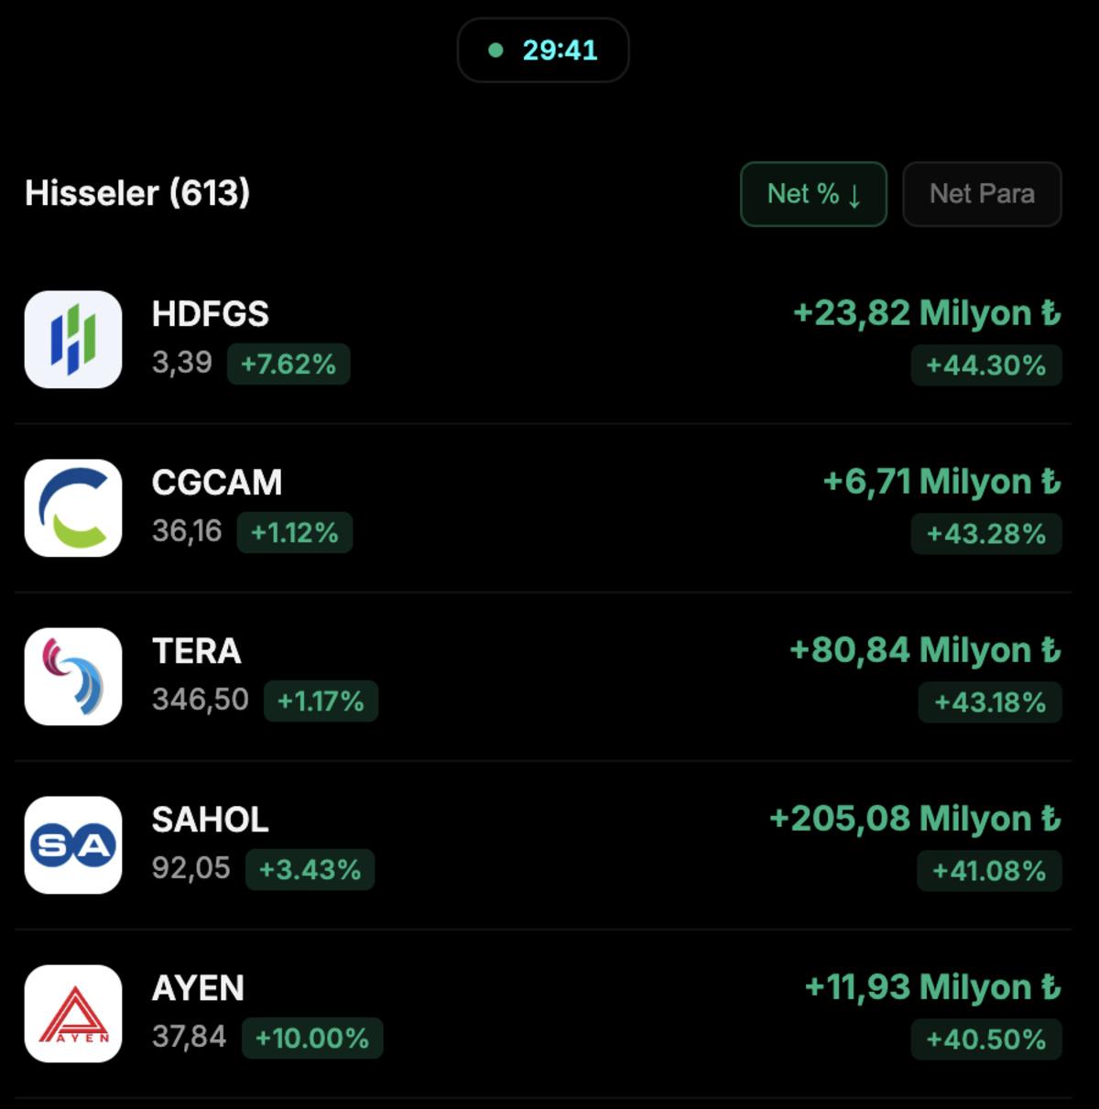Viewport: 1099px width, 1109px height.
Task: Select the AYEN red triangle logo
Action: click(x=73, y=1014)
